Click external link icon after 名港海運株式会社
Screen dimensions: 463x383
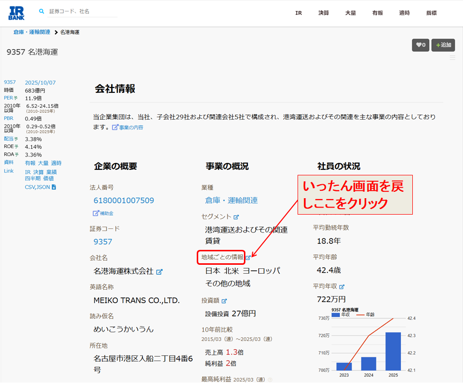tap(159, 272)
